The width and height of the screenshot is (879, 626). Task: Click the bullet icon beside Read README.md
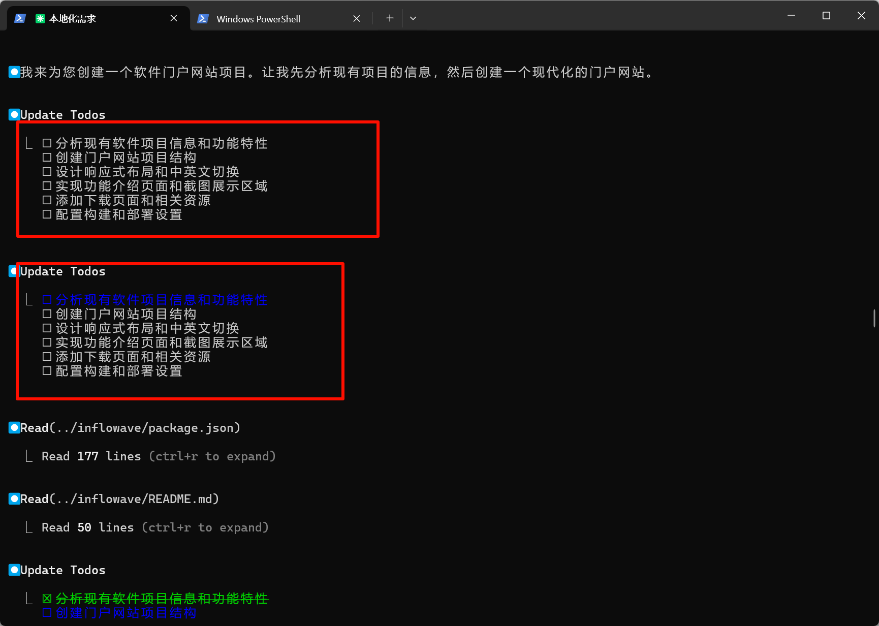coord(14,499)
